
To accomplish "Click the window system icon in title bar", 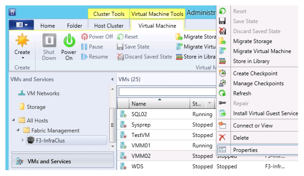I will pos(12,12).
